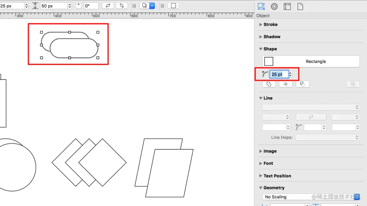
Task: Click the corner radius stepper arrows
Action: [290, 74]
